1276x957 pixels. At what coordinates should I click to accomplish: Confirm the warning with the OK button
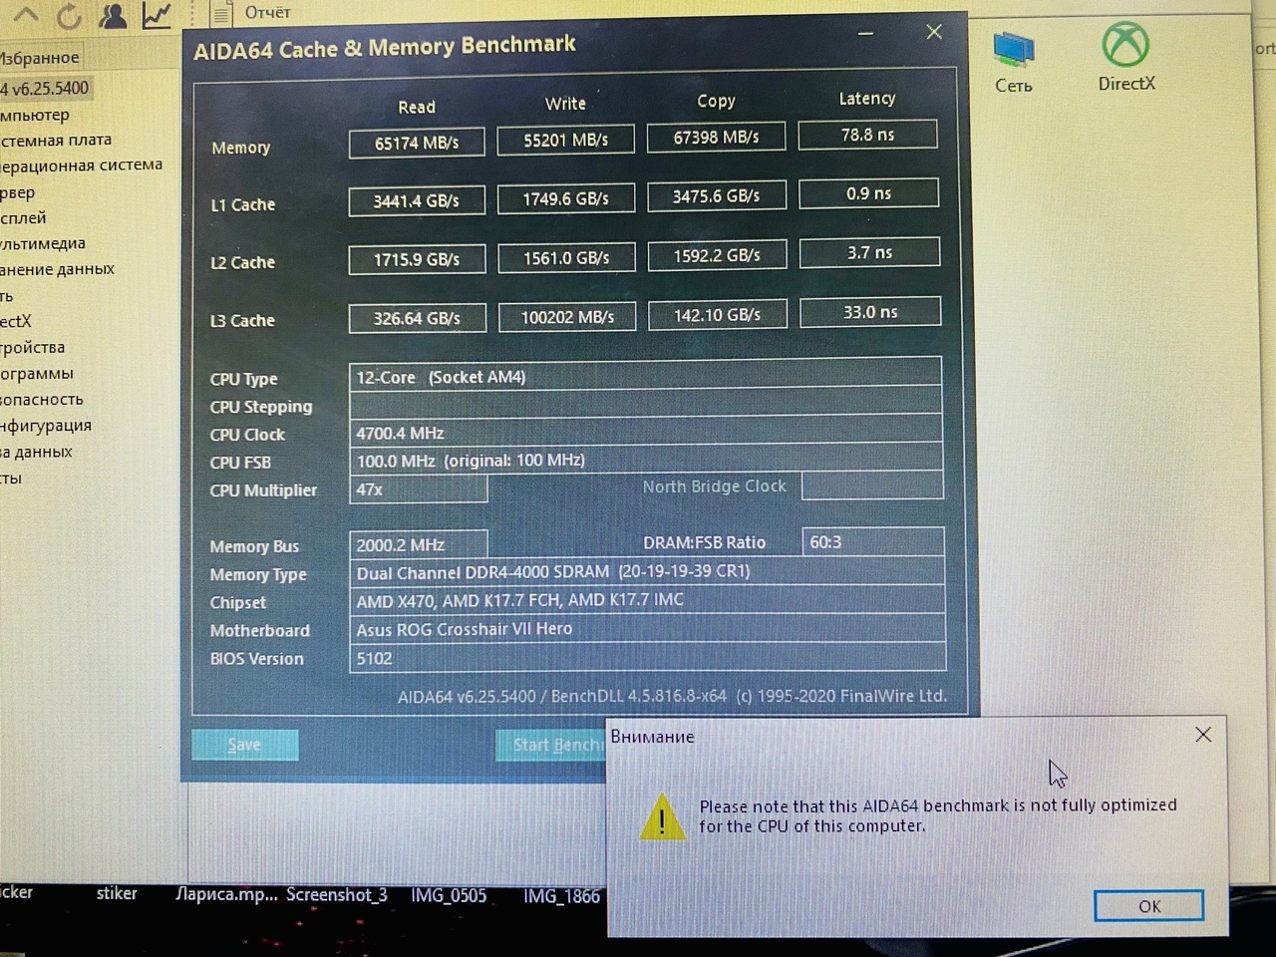(1149, 905)
